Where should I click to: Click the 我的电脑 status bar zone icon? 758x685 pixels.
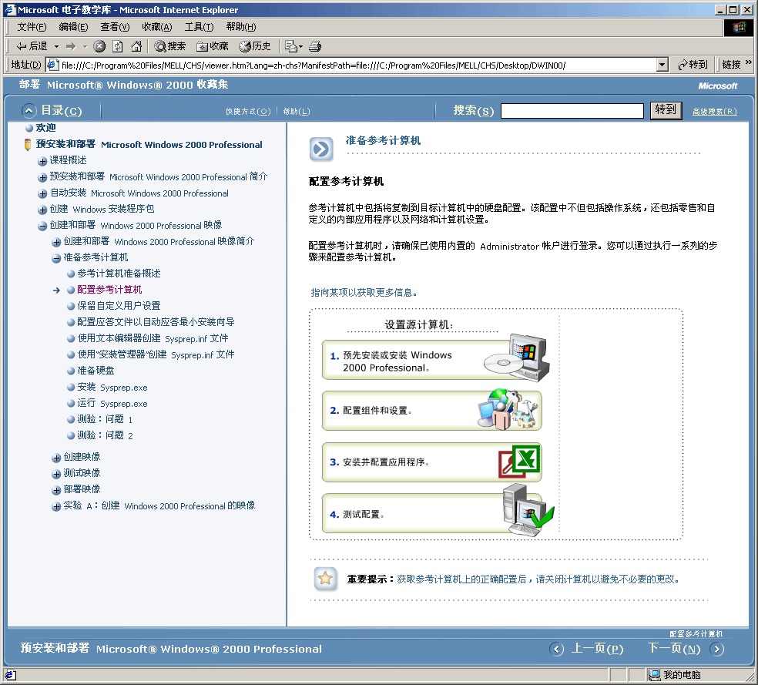click(655, 674)
